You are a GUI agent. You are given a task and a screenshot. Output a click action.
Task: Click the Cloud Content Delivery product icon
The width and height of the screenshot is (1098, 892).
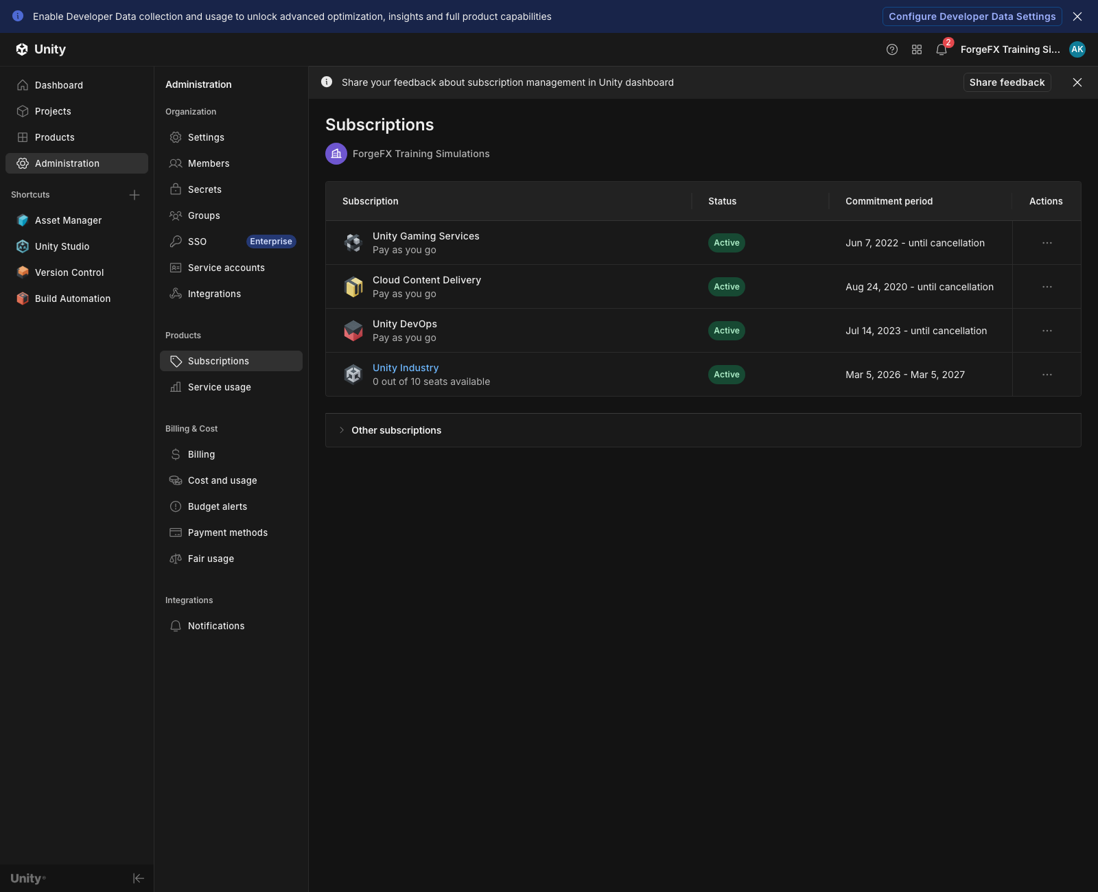[x=353, y=287]
